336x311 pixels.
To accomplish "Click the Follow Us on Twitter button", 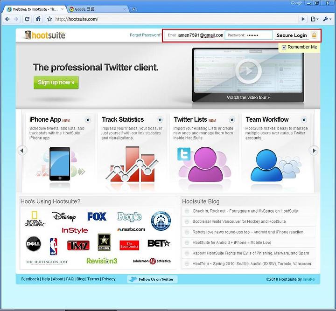I will [152, 279].
